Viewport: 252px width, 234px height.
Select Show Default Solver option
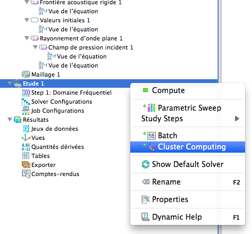pos(188,164)
